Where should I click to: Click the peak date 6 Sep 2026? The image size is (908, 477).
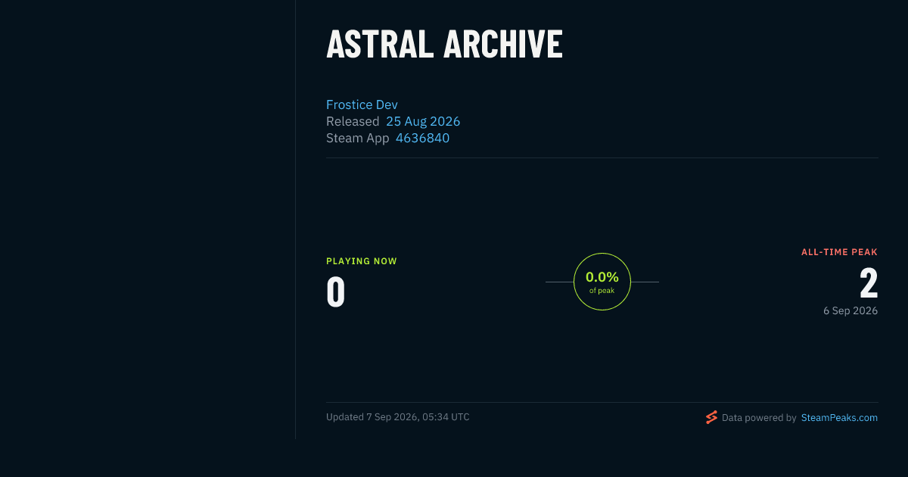click(850, 310)
